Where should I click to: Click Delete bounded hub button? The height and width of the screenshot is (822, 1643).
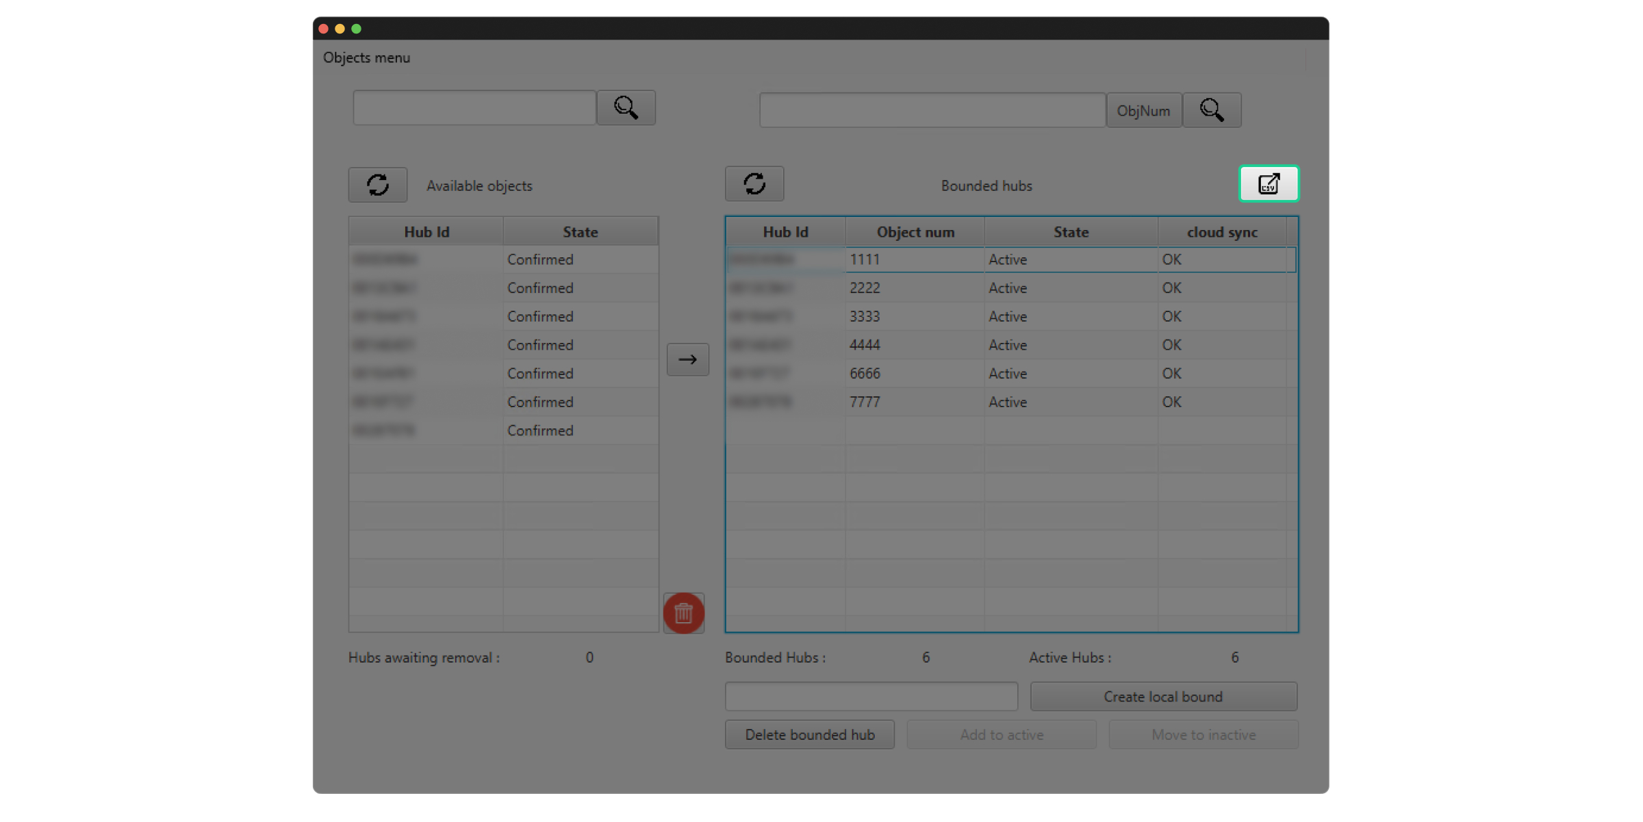810,734
